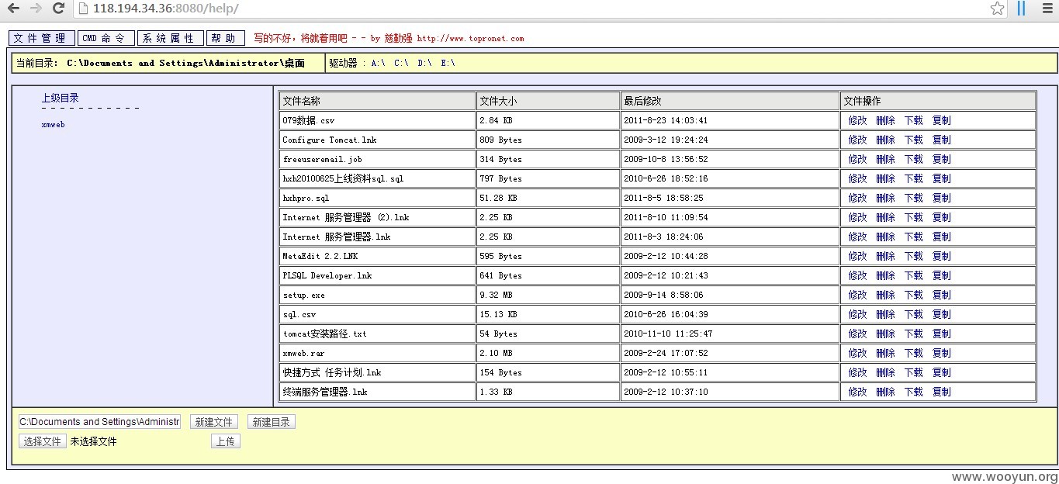Viewport: 1059px width, 484px height.
Task: Select size value 15.13 KB
Action: pyautogui.click(x=498, y=314)
